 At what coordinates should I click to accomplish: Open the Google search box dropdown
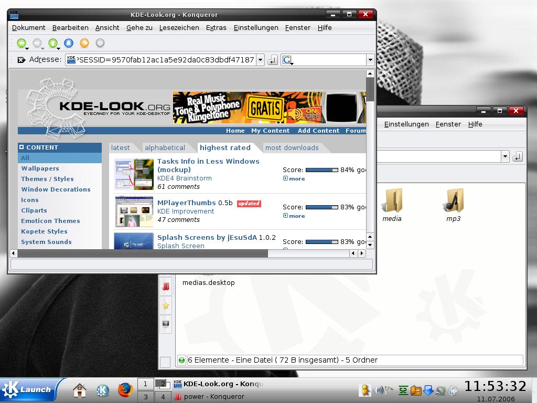coord(370,60)
